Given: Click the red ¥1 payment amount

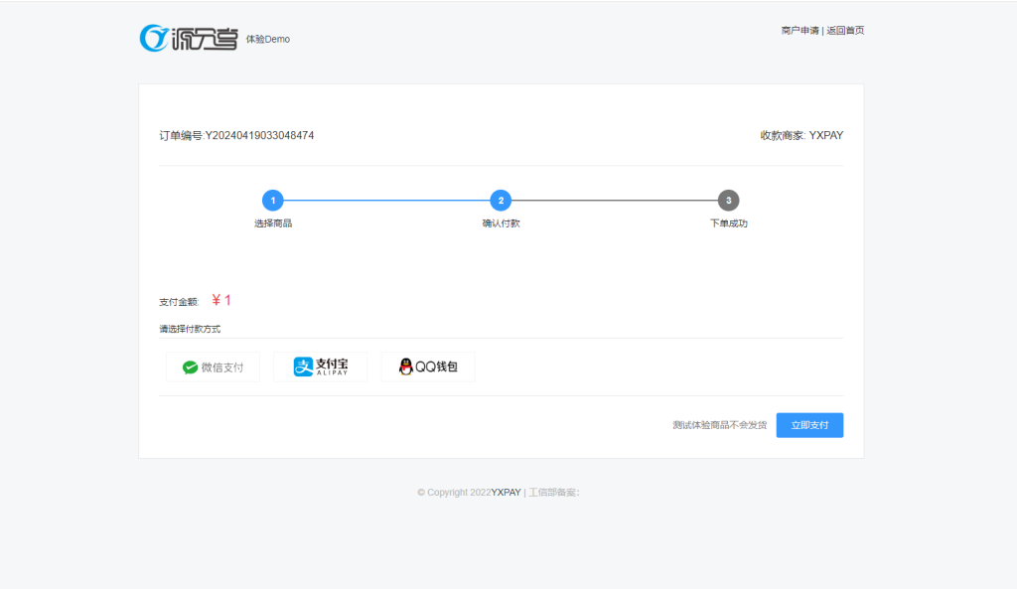Looking at the screenshot, I should [221, 300].
